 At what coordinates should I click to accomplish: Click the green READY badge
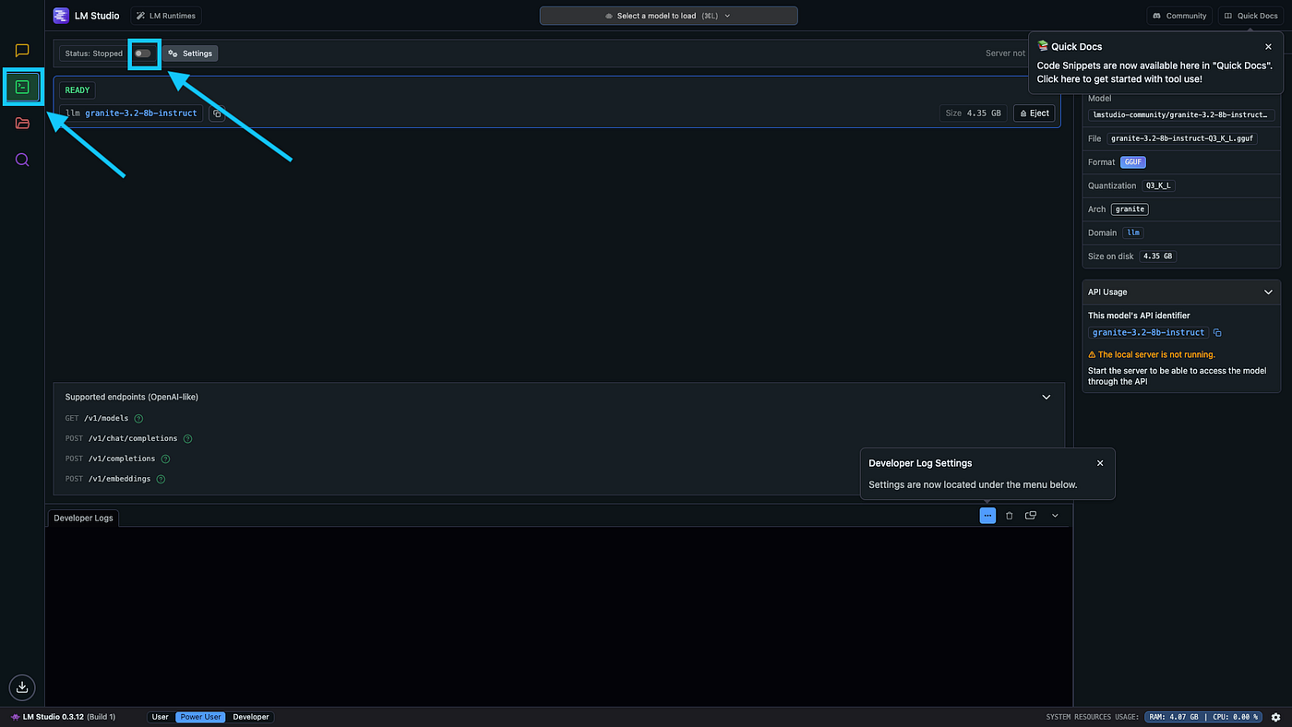78,90
